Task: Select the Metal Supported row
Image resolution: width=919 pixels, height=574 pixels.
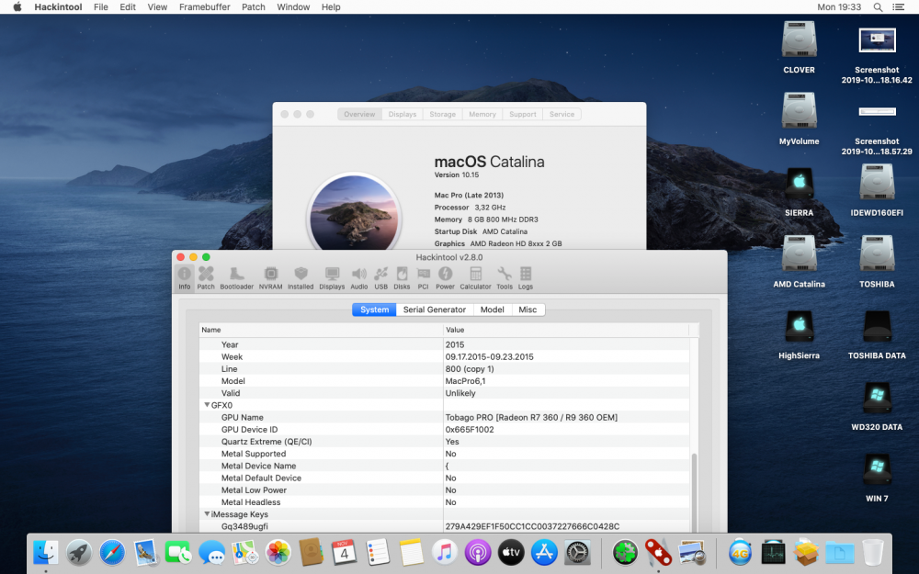Action: [x=444, y=454]
